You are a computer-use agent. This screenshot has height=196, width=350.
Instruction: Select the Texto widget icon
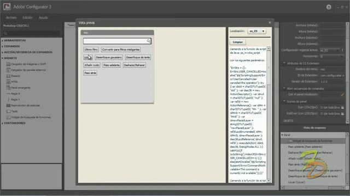(8, 111)
